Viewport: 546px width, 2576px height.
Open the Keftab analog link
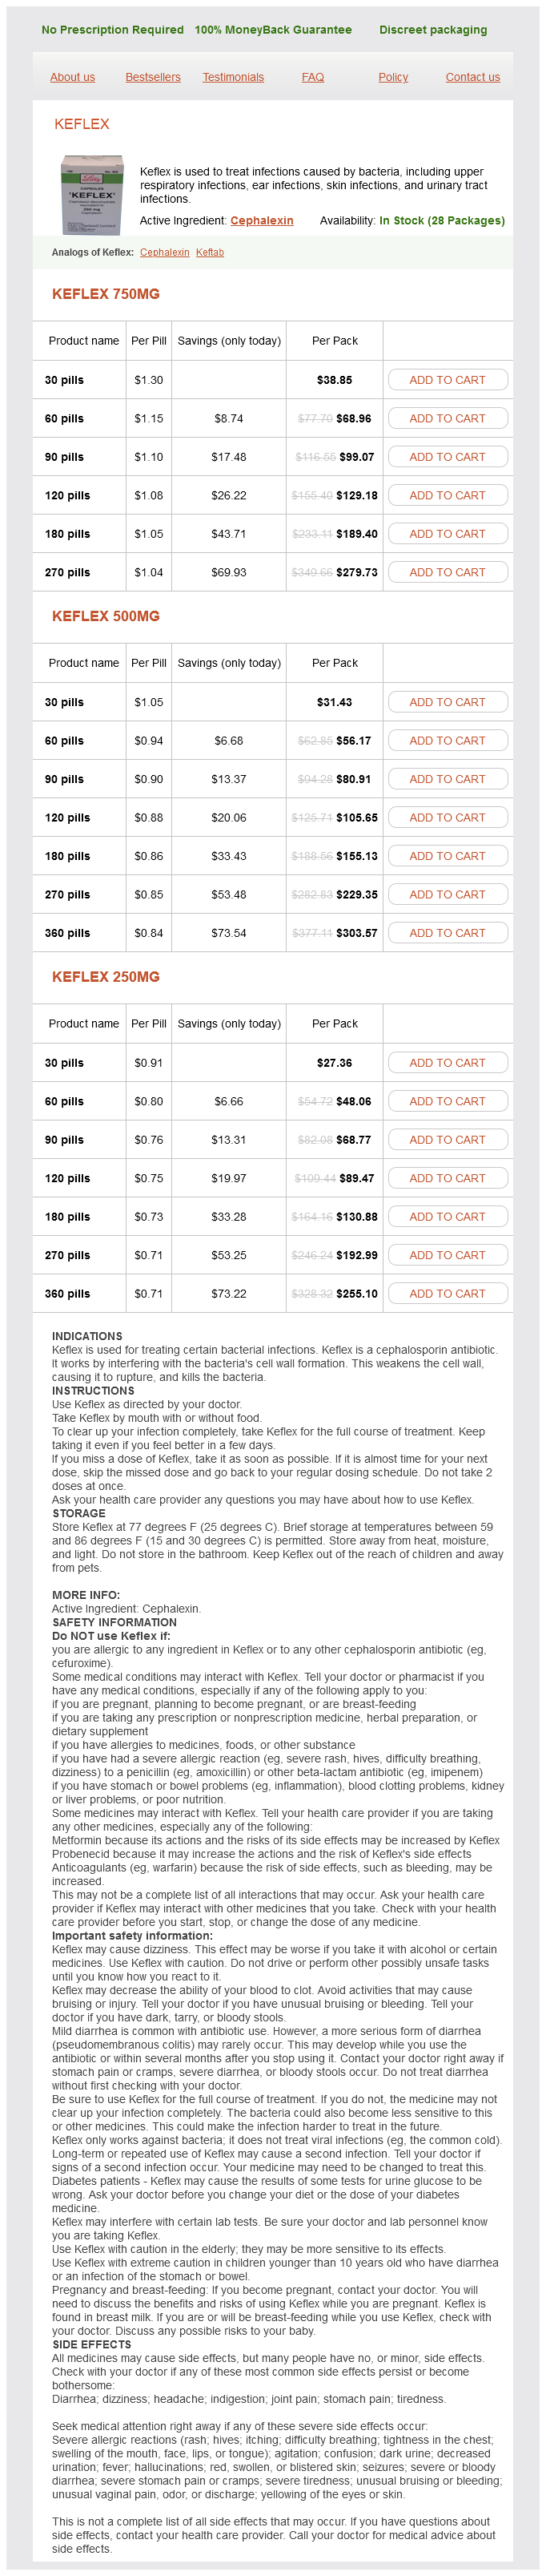[210, 252]
